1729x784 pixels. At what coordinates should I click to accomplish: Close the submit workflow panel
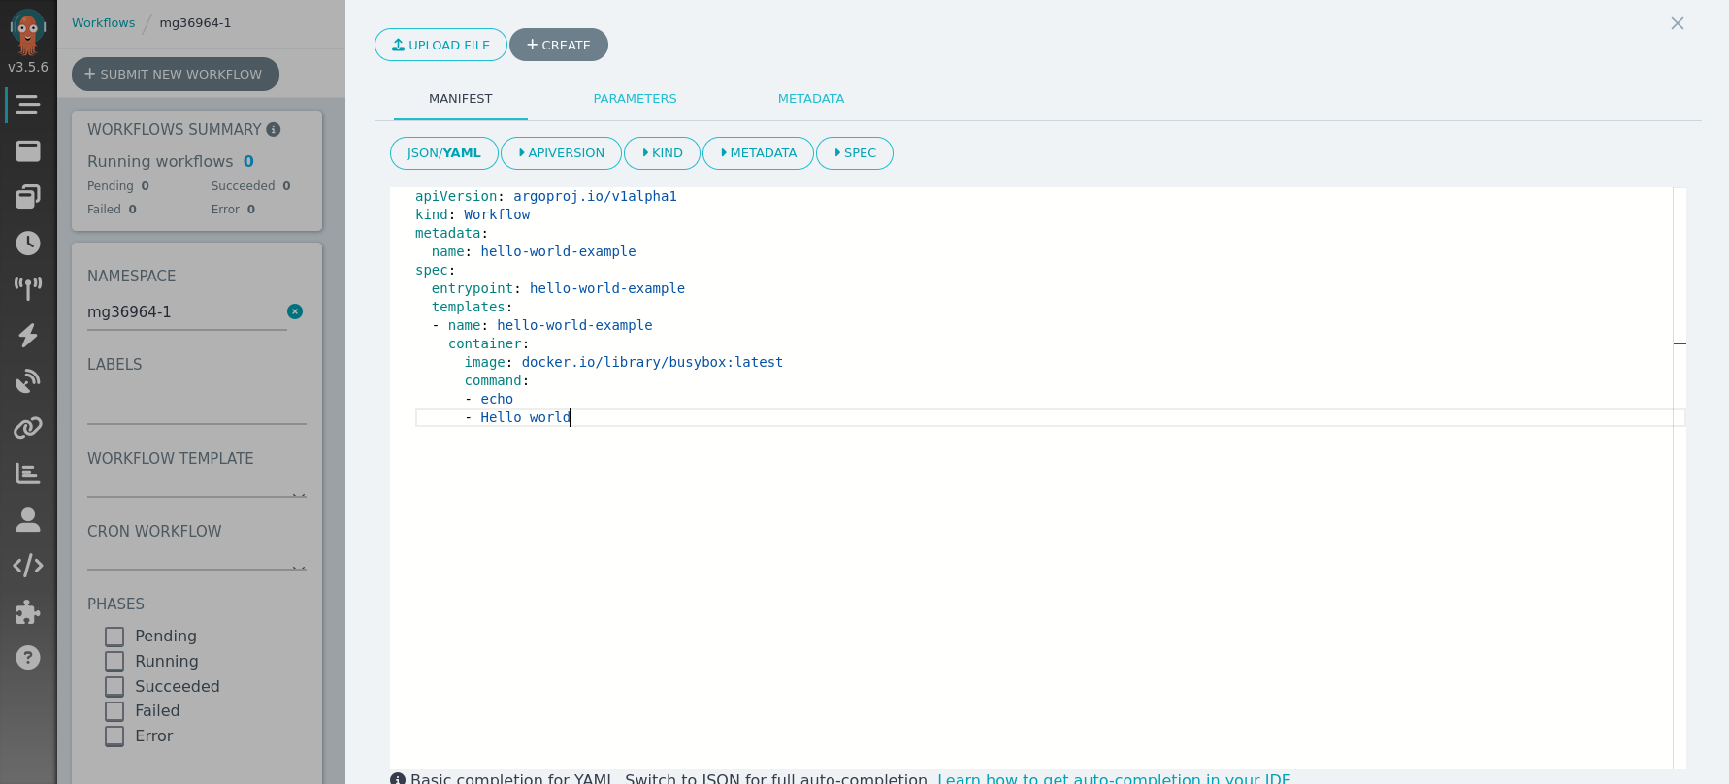click(x=1678, y=23)
